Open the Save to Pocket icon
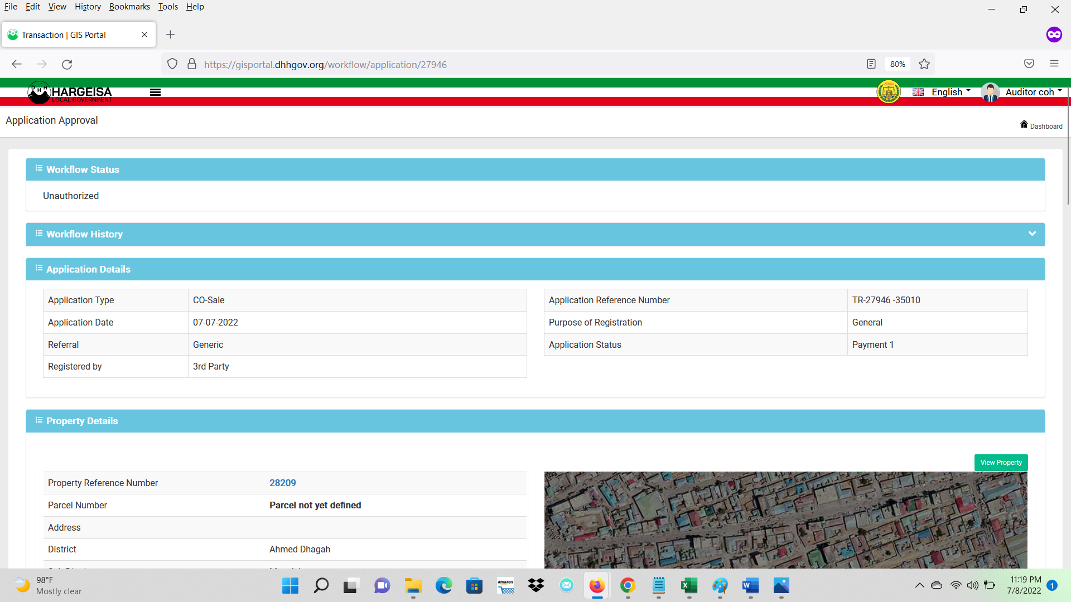Screen dimensions: 1071x602 click(x=1029, y=64)
